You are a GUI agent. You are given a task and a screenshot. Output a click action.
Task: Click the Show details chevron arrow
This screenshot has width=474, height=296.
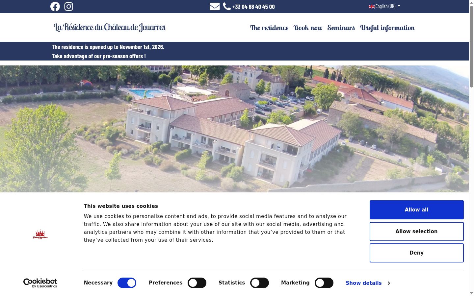(389, 283)
